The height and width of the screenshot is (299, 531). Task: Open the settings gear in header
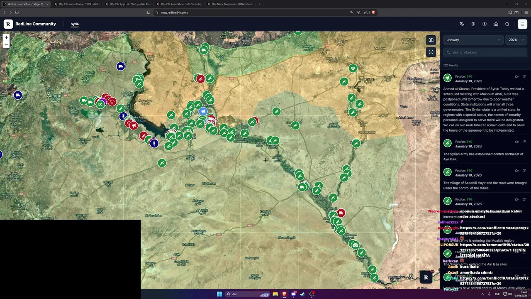[484, 24]
